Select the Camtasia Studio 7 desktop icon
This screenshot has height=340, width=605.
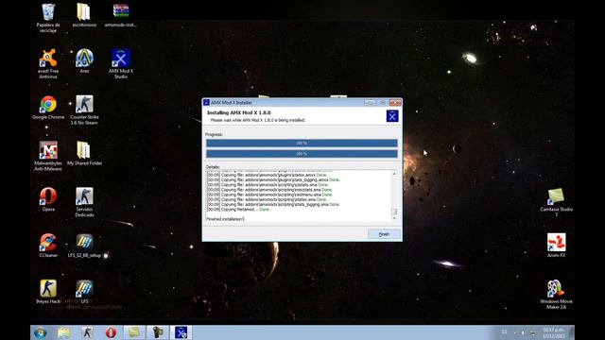click(x=557, y=202)
